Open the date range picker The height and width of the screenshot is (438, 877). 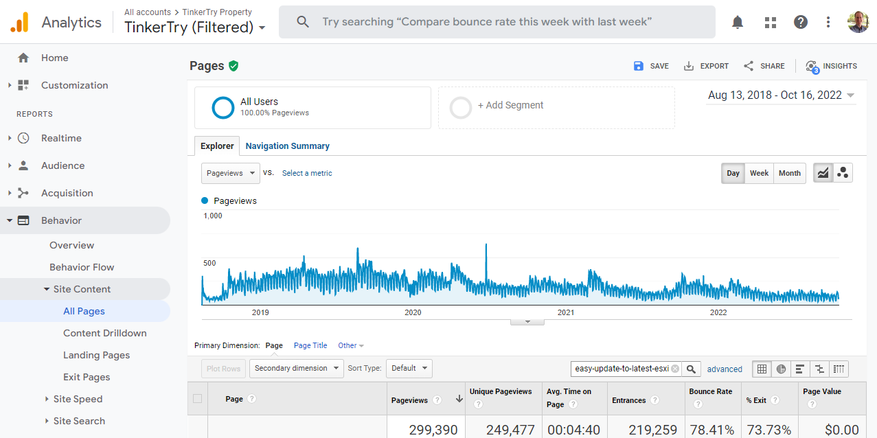coord(781,95)
